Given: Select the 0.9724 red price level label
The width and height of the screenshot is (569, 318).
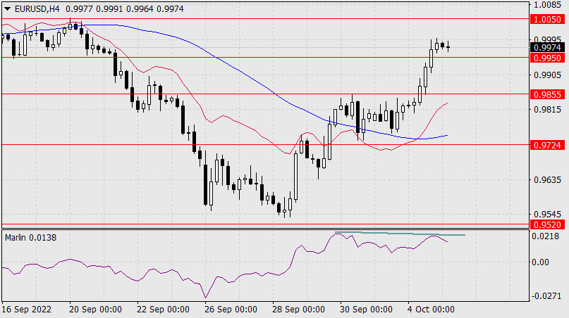Looking at the screenshot, I should [x=548, y=145].
